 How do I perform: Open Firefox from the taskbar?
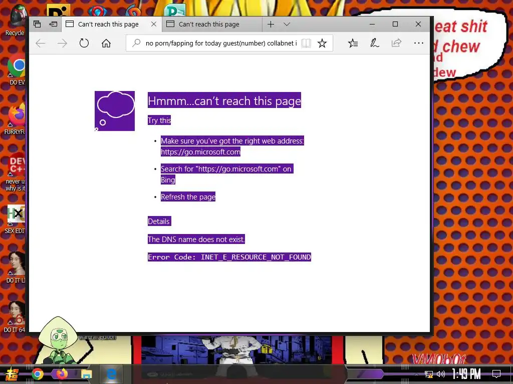(62, 373)
